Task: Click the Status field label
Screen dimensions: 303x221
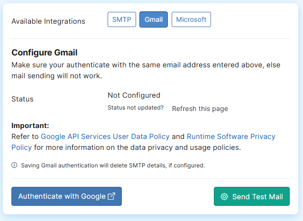Action: pyautogui.click(x=22, y=99)
